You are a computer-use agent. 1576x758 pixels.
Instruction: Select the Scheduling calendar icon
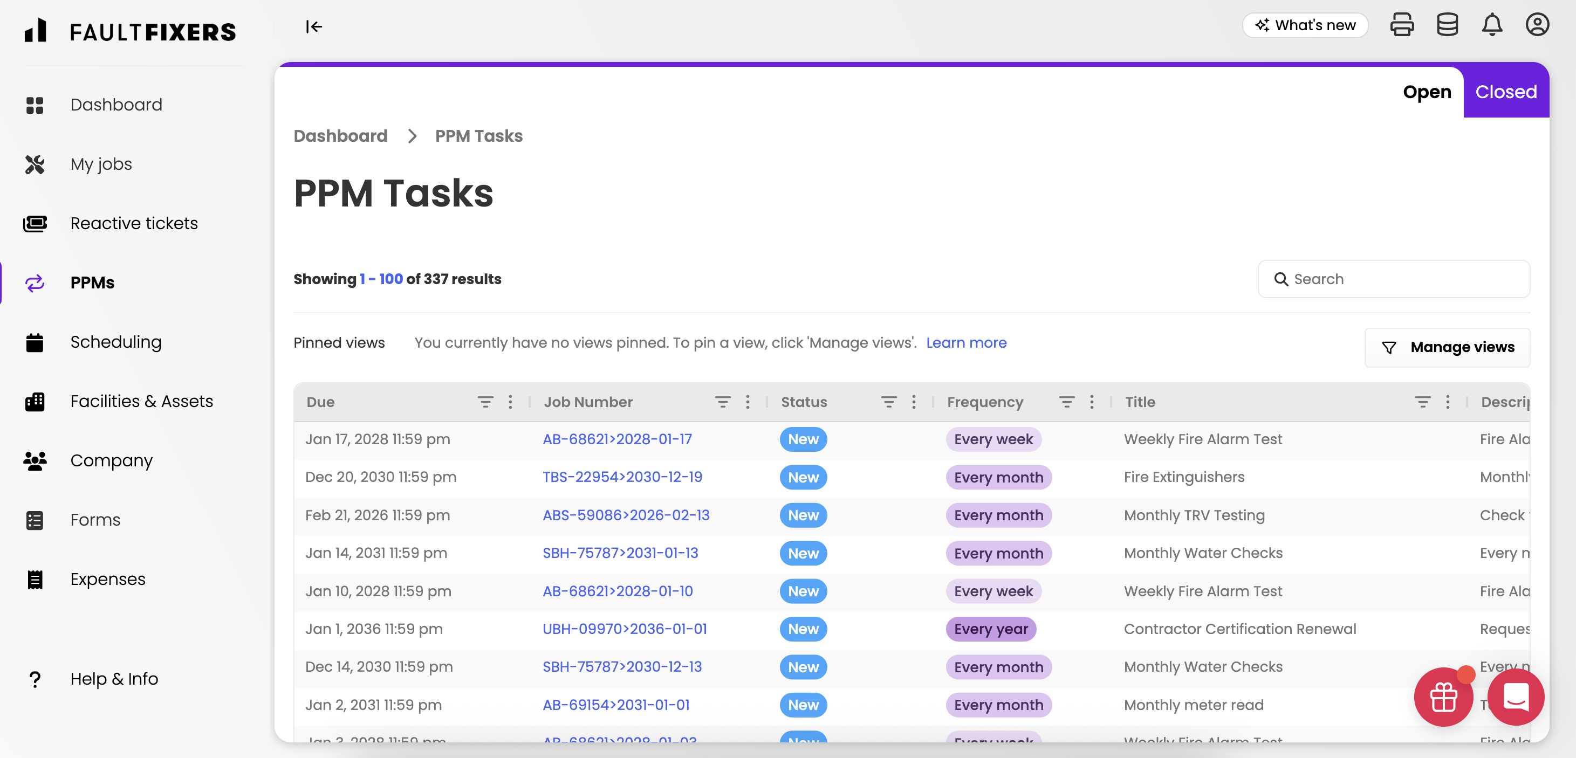pyautogui.click(x=35, y=342)
